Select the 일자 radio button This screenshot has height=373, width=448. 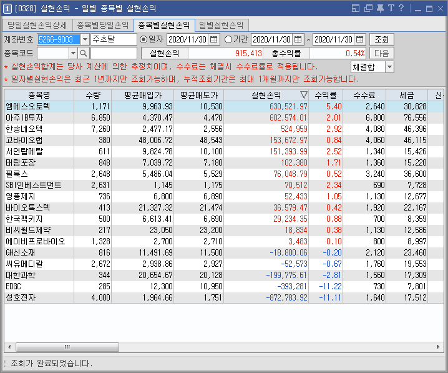[143, 39]
